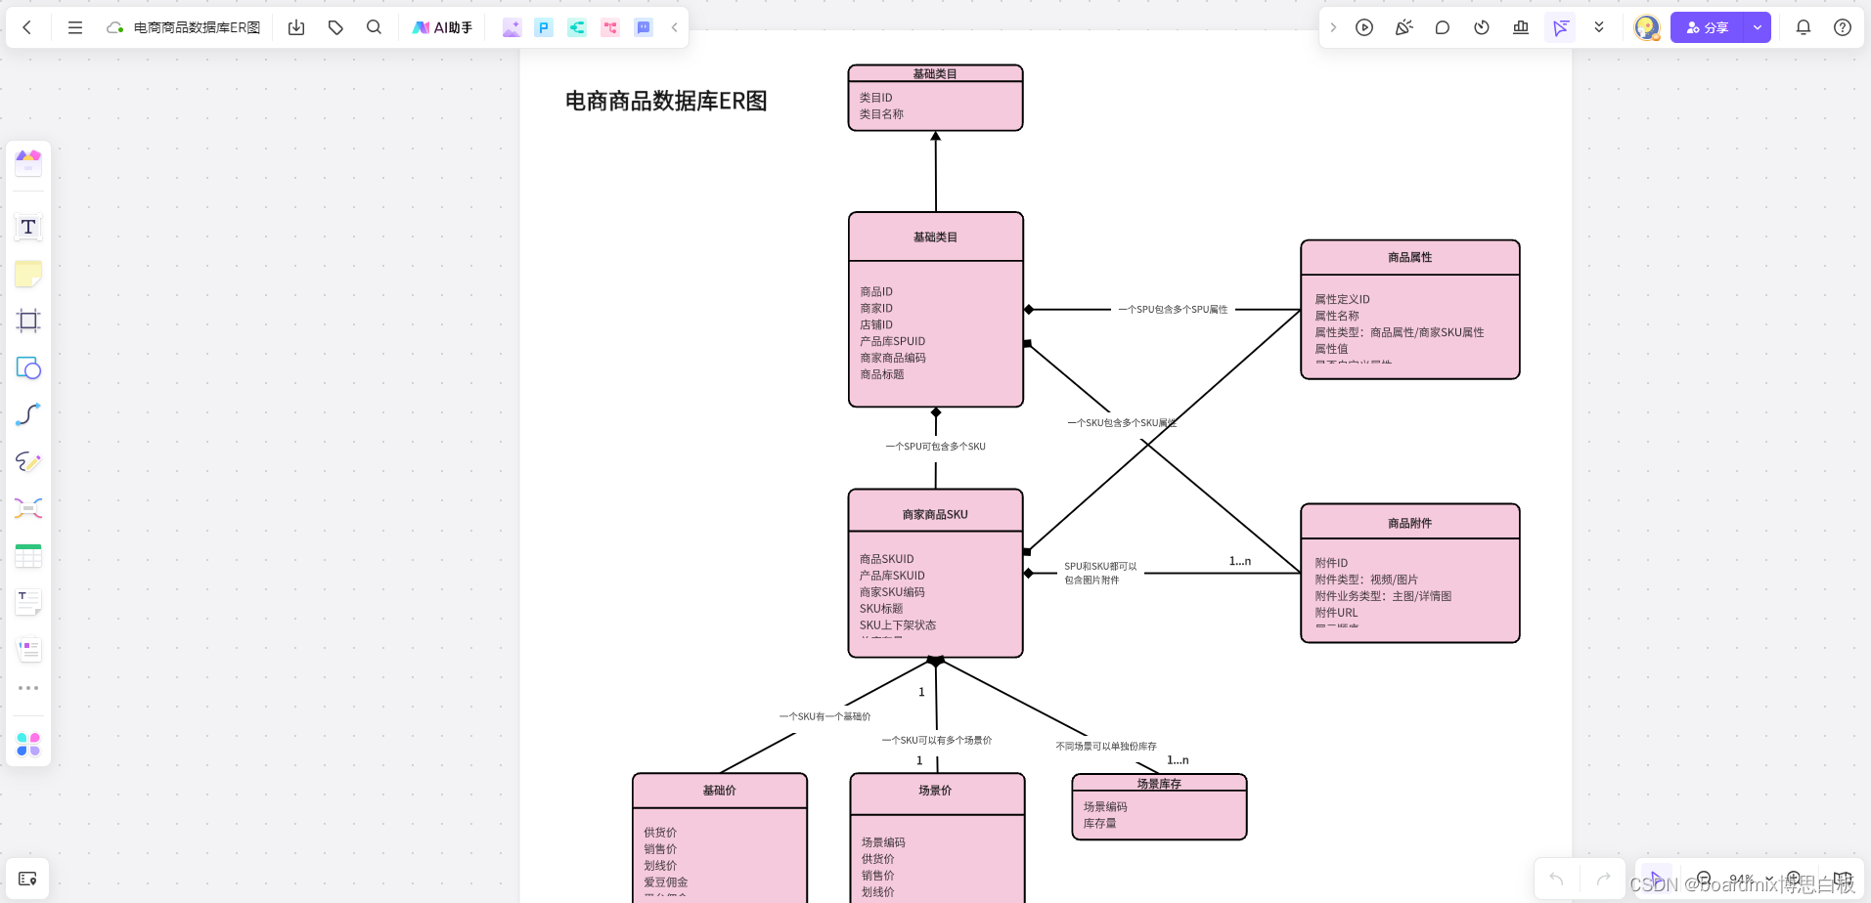Click the AI image generation icon
Image resolution: width=1871 pixels, height=903 pixels.
(512, 27)
